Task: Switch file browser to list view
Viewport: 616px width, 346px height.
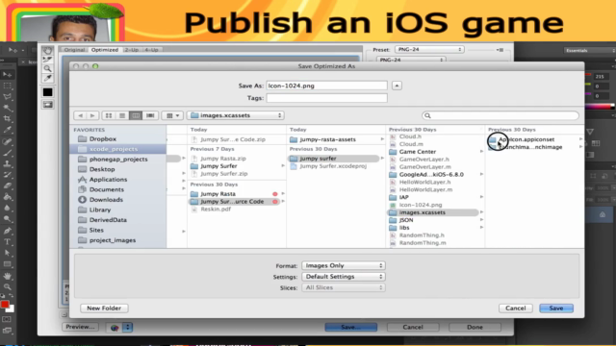Action: click(x=122, y=115)
